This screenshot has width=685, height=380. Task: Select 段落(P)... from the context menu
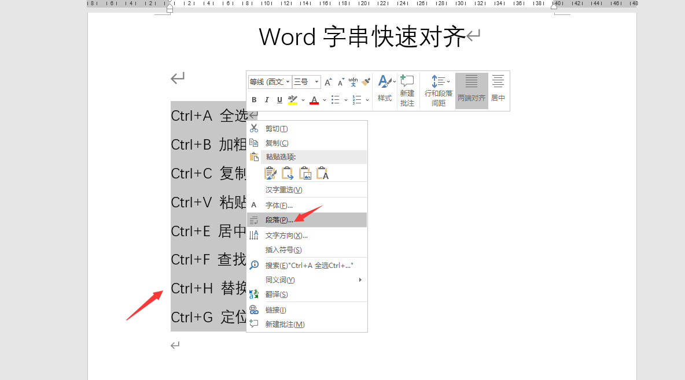[x=279, y=220]
